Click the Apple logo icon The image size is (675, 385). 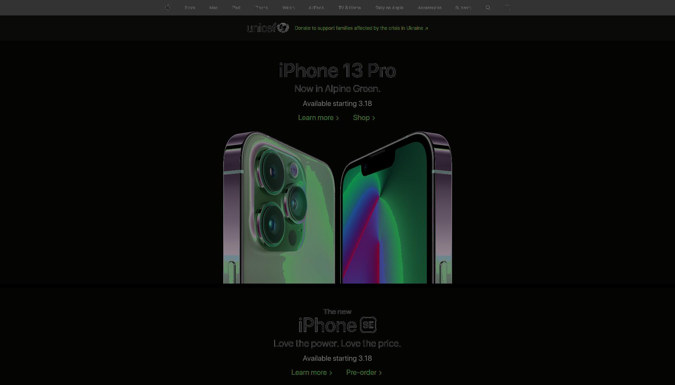[168, 7]
